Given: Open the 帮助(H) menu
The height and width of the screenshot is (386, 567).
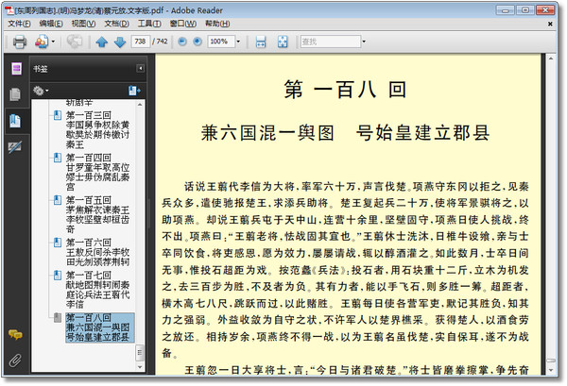Looking at the screenshot, I should (217, 24).
